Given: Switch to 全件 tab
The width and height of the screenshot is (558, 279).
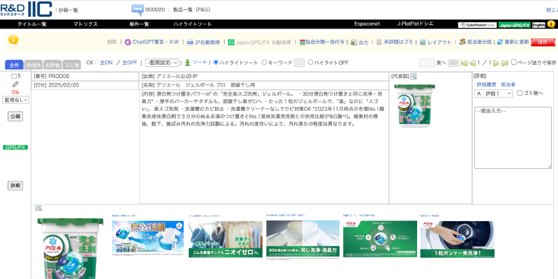Looking at the screenshot, I should pyautogui.click(x=14, y=65).
